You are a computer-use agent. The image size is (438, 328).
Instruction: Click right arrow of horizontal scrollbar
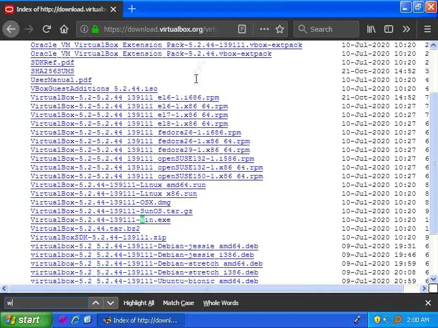(424, 289)
